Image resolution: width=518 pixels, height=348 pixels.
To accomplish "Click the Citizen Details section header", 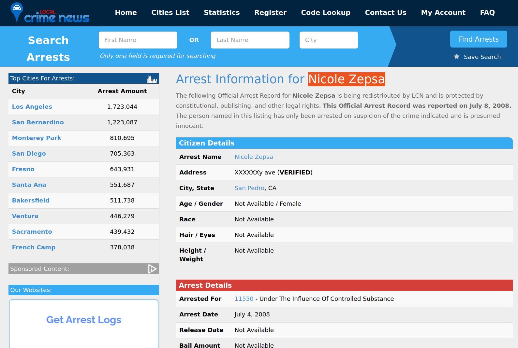I will tap(344, 143).
